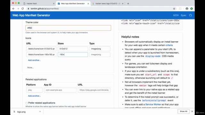Close the downloads bar
The height and width of the screenshot is (115, 205).
pos(192,111)
